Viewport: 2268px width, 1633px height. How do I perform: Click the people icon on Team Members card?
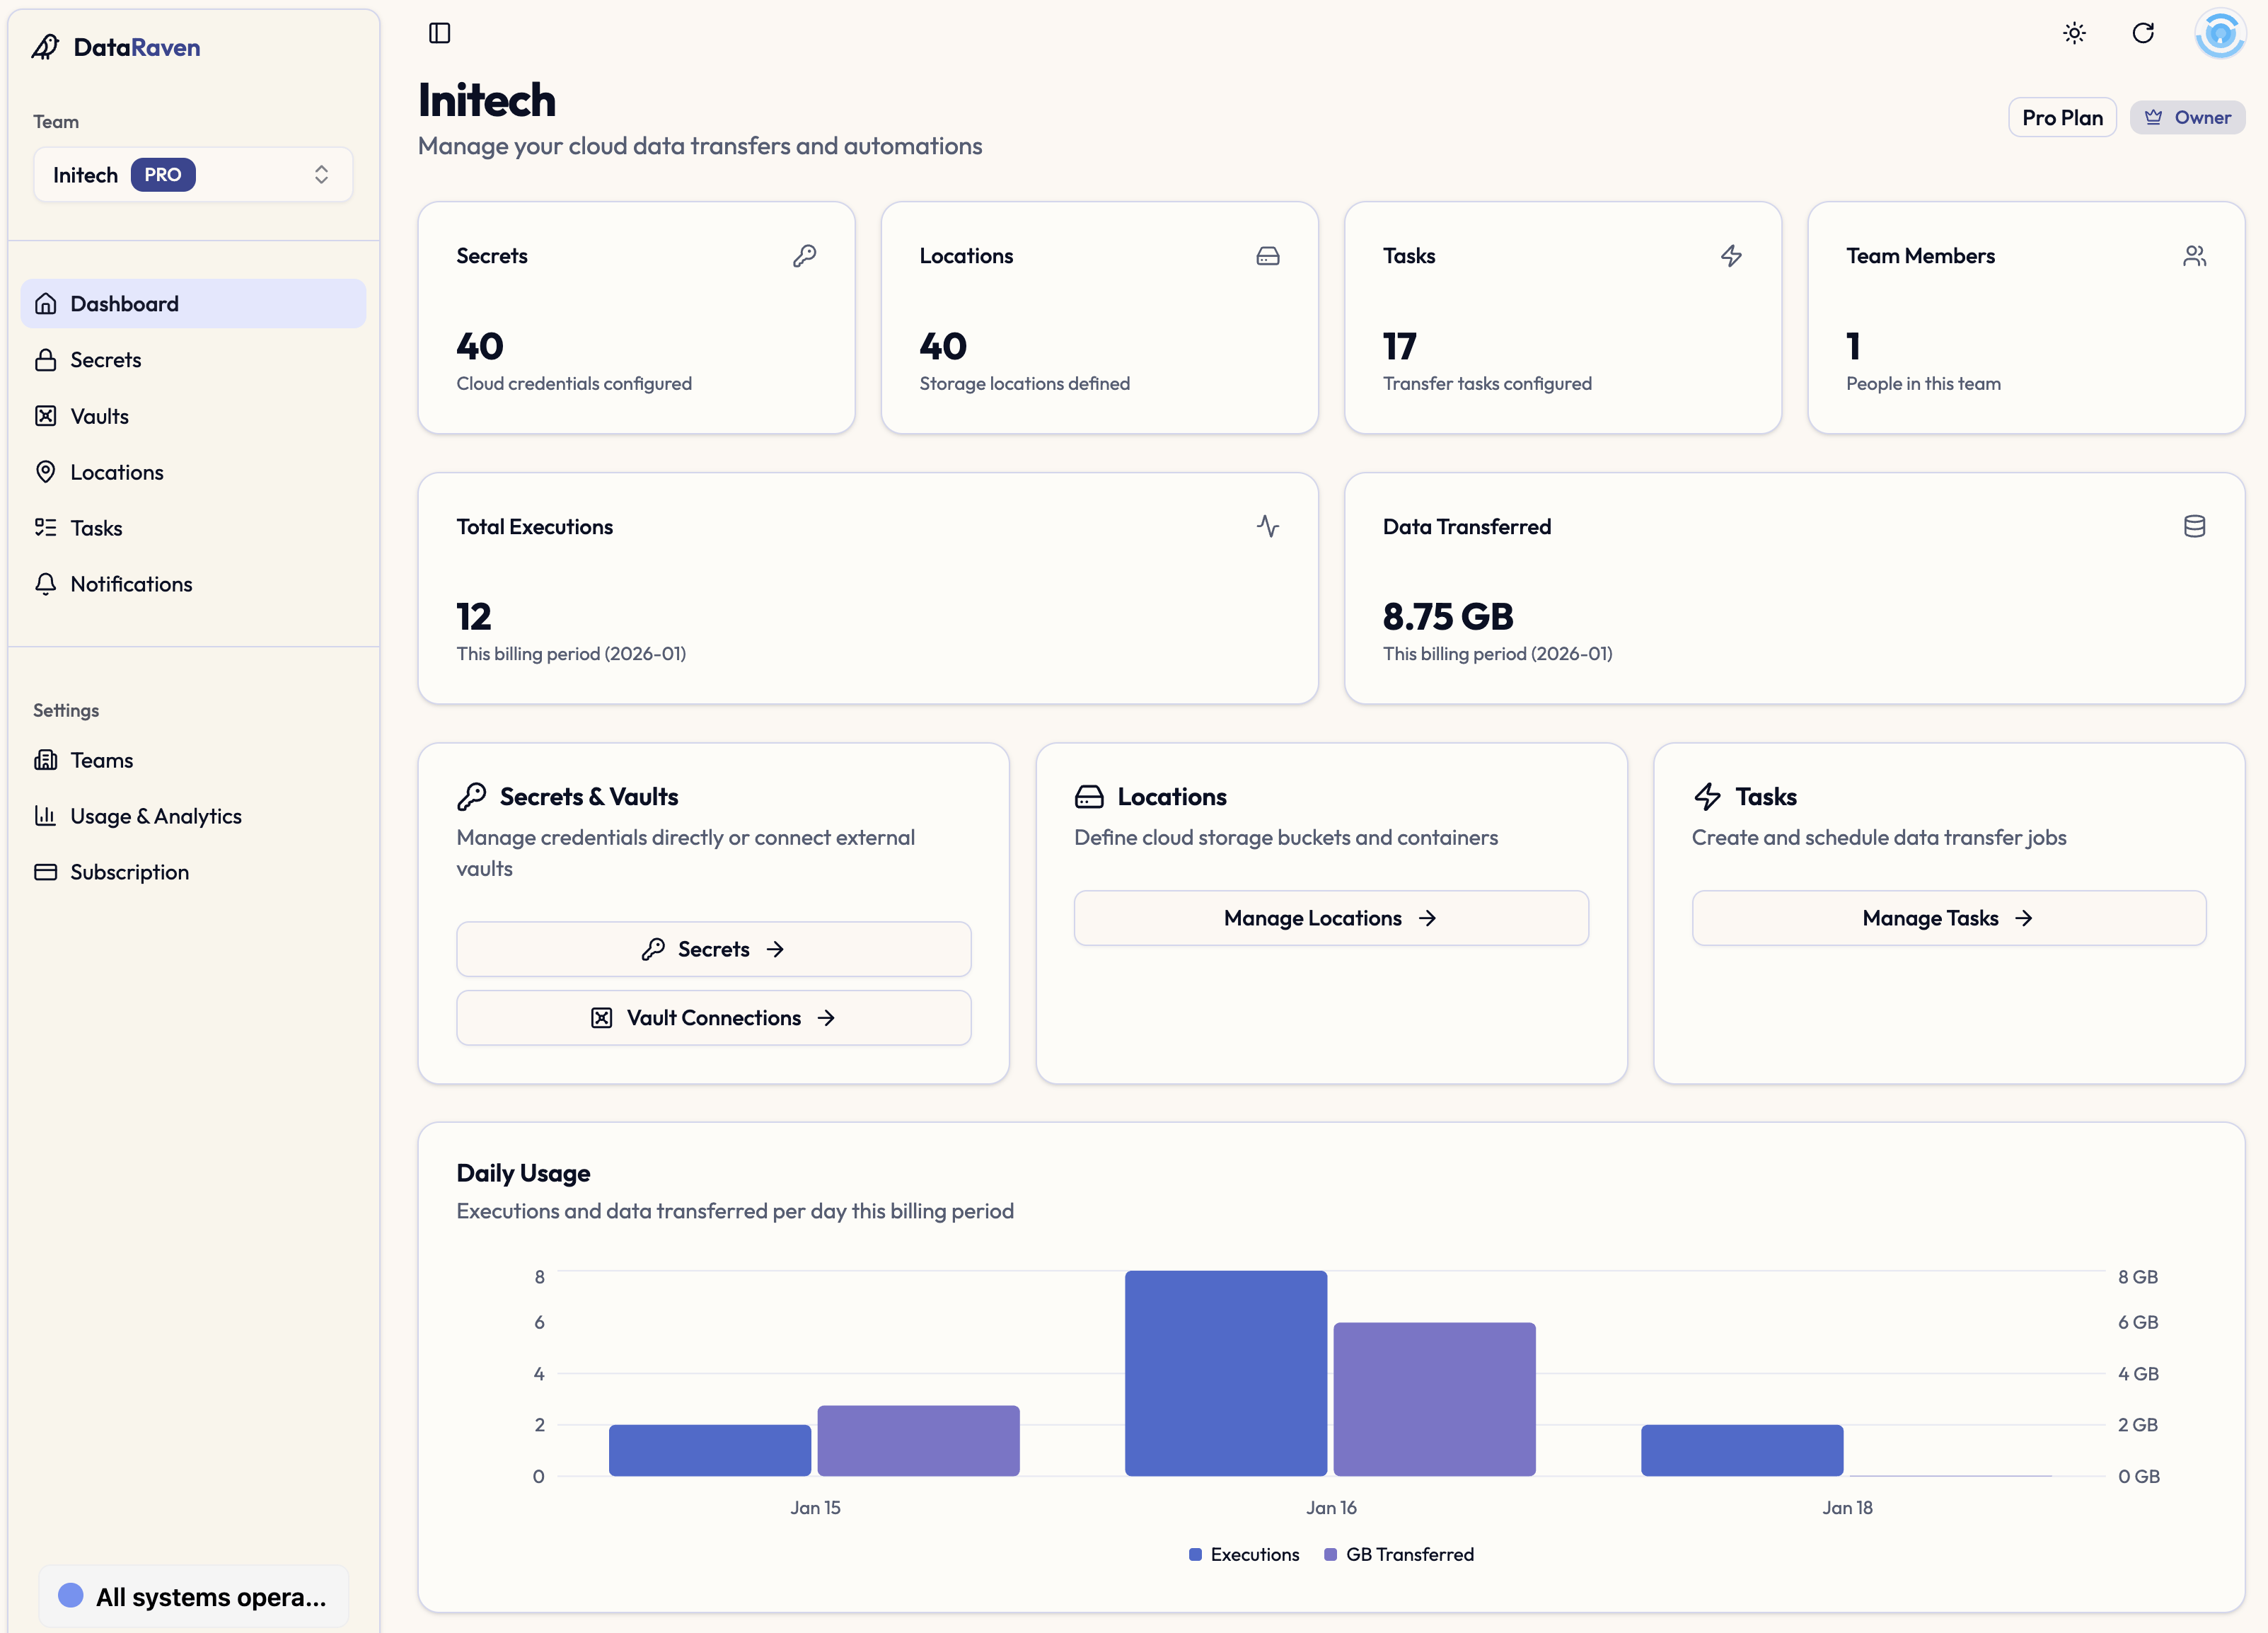(2194, 256)
